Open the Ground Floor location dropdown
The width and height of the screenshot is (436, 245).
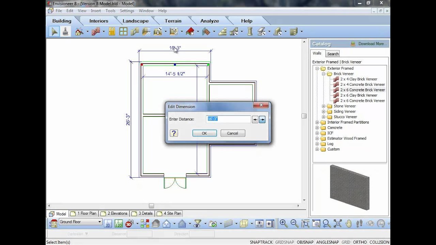pyautogui.click(x=80, y=222)
